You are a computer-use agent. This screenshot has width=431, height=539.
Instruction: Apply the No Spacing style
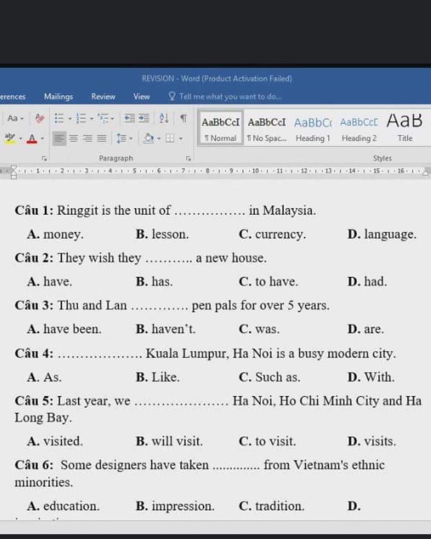coord(267,128)
